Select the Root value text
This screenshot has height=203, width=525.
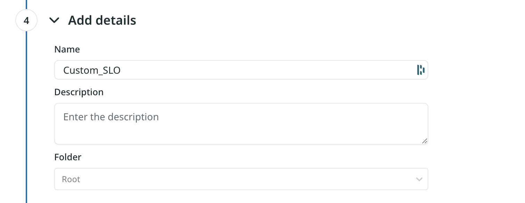coord(71,179)
